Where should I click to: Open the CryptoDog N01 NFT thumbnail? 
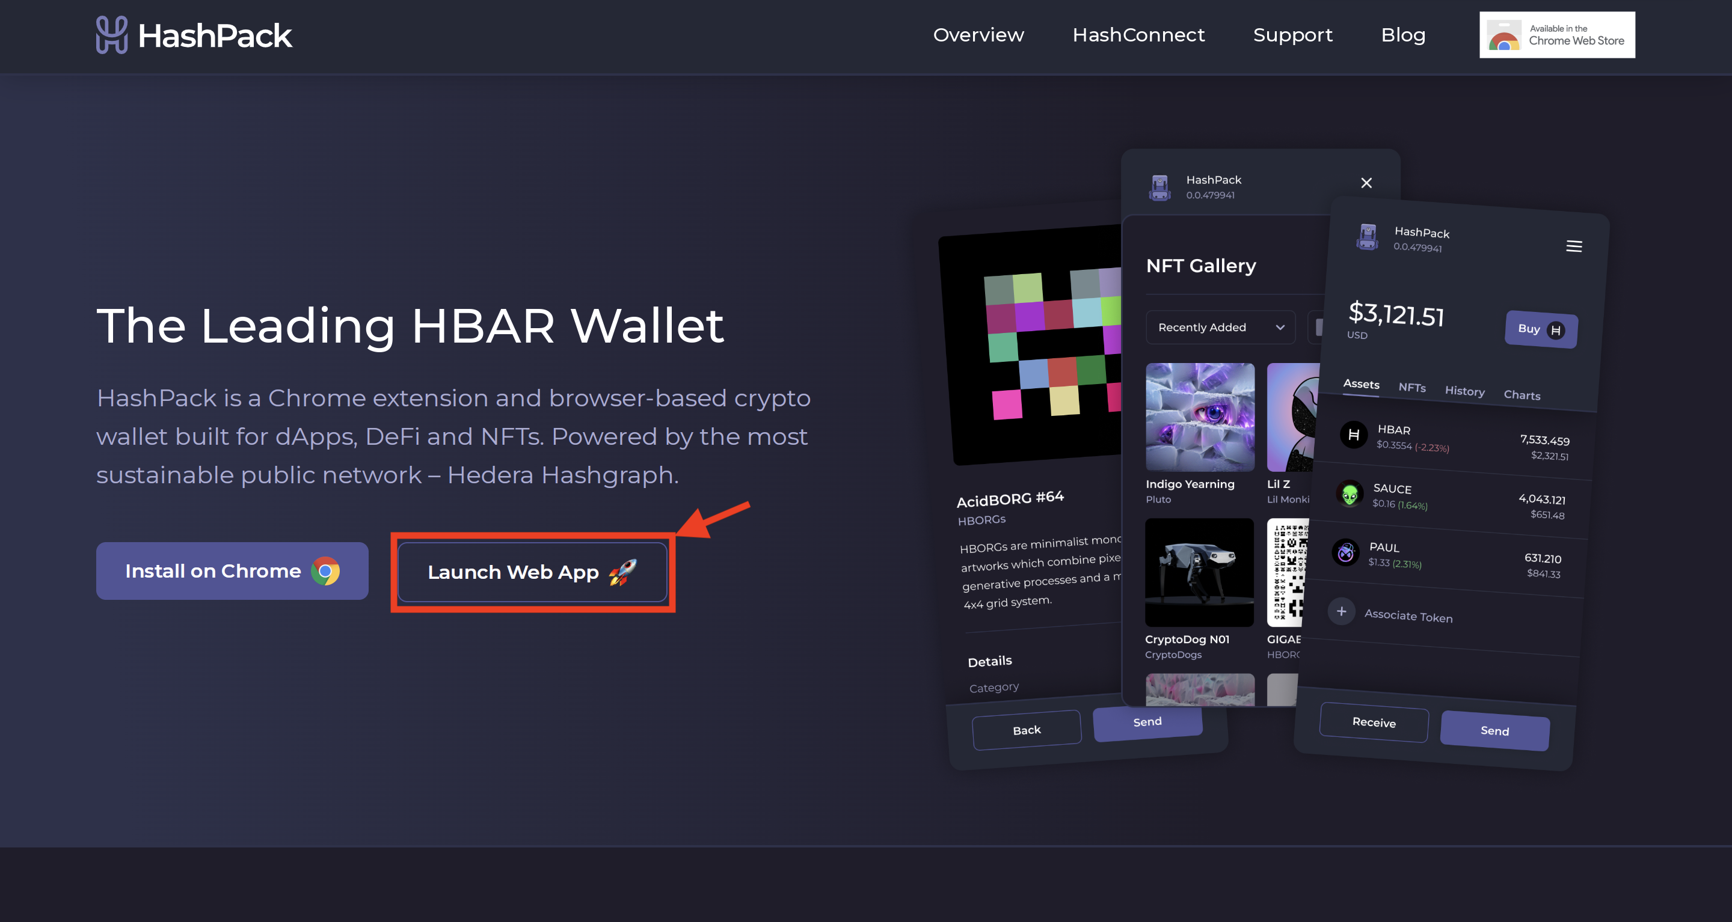click(1199, 573)
